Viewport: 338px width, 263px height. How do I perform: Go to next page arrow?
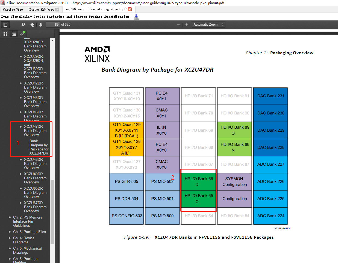tap(41, 25)
